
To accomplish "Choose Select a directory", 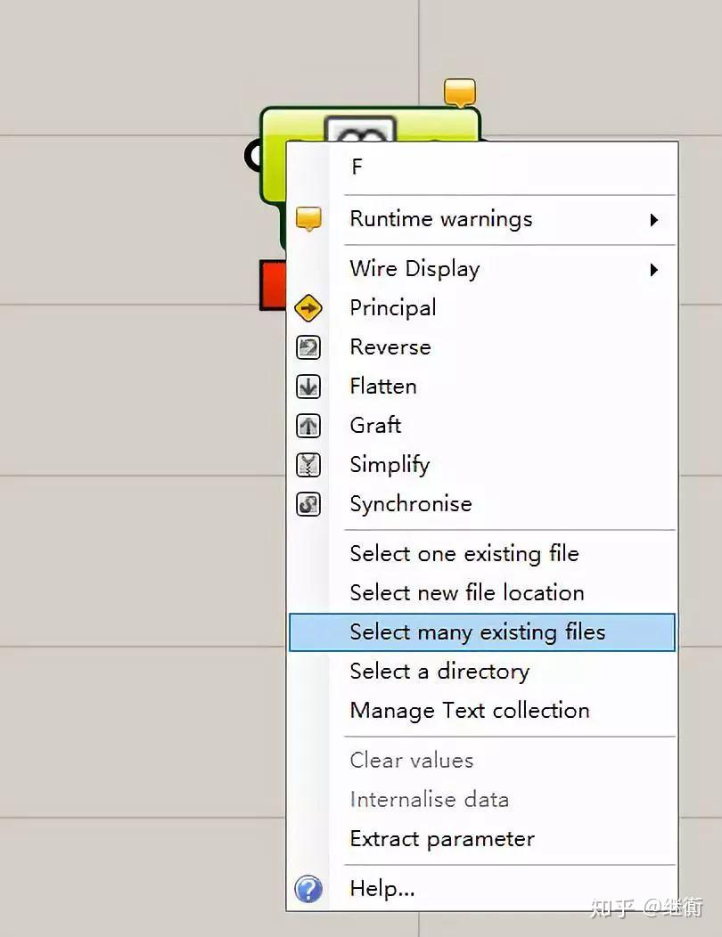I will click(x=439, y=672).
